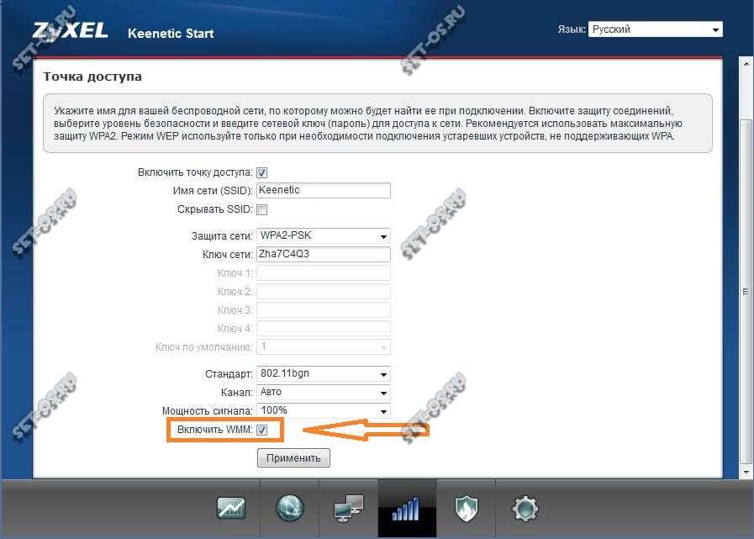This screenshot has height=539, width=754.
Task: Open the 'Защита сети' WPA2-PSK dropdown
Action: pyautogui.click(x=323, y=235)
